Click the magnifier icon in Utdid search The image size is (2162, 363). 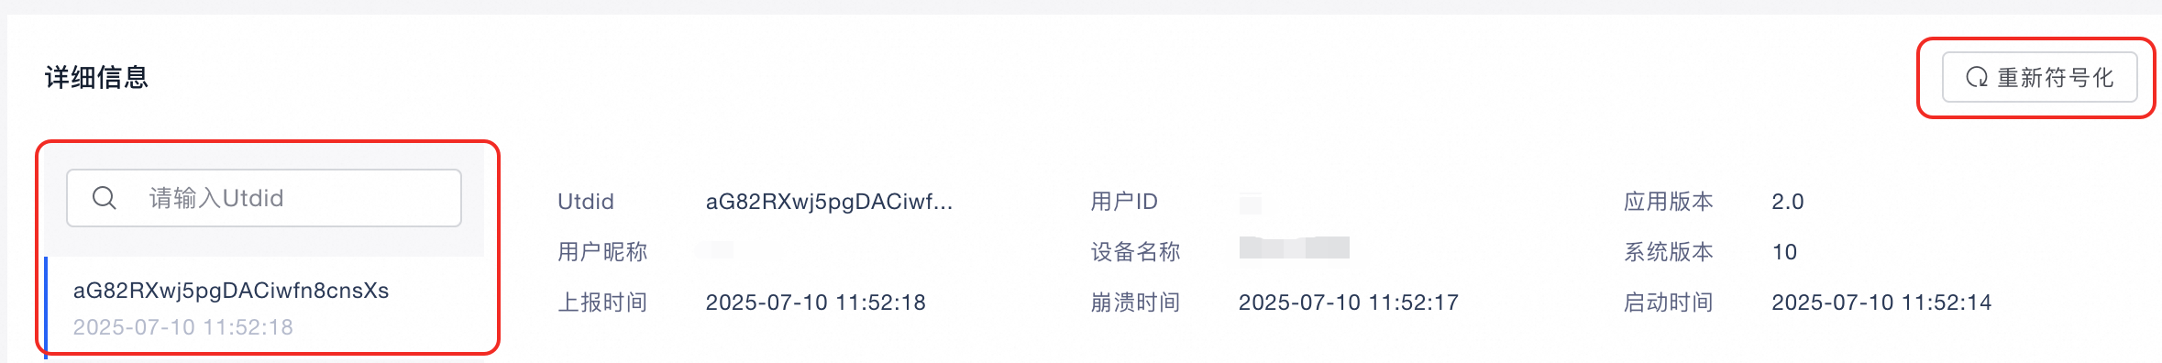[x=105, y=198]
